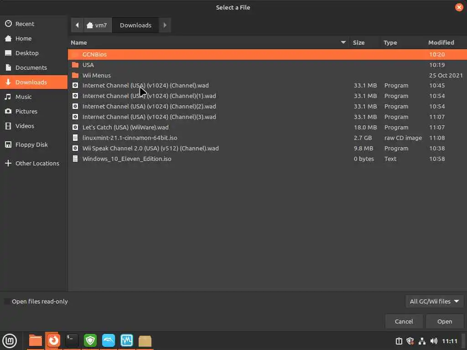The image size is (467, 350).
Task: Select Downloads in the sidebar
Action: point(34,82)
